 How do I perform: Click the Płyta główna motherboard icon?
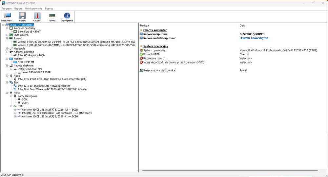tap(11, 35)
